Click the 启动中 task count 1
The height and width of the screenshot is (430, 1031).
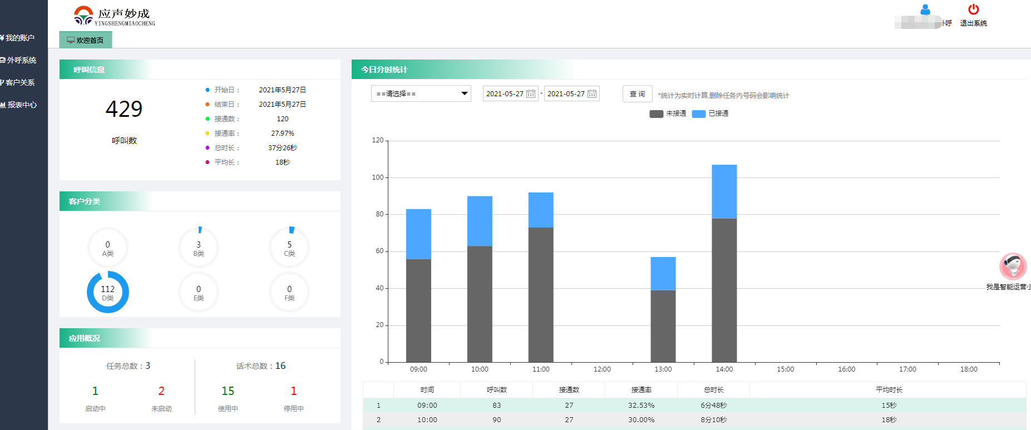[95, 391]
